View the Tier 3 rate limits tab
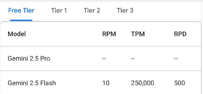The height and width of the screenshot is (94, 203). click(125, 10)
